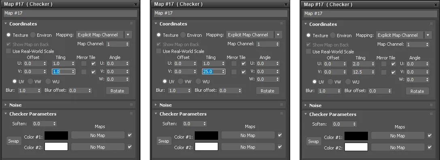This screenshot has height=160, width=440.
Task: Collapse Checker Parameters in the left panel
Action: click(x=6, y=114)
